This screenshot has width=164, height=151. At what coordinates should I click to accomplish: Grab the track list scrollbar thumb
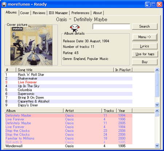[x=157, y=84]
